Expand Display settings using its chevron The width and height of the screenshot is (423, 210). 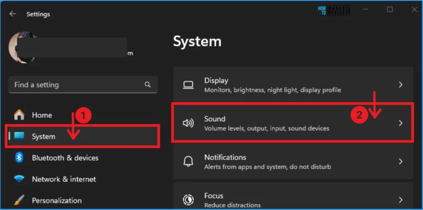click(x=400, y=85)
